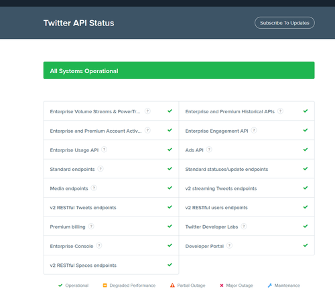Click checkmark in Premium billing row

click(170, 226)
